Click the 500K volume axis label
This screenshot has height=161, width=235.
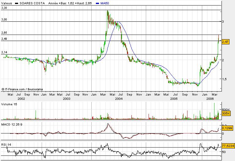coord(226,110)
